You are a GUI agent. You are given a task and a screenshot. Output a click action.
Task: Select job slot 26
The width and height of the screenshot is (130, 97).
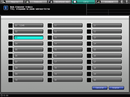click(107, 56)
